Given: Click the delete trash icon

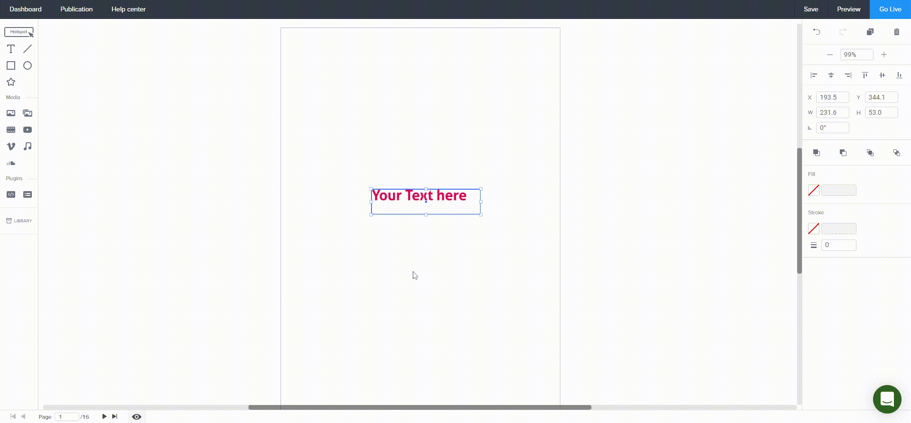Looking at the screenshot, I should (x=896, y=32).
